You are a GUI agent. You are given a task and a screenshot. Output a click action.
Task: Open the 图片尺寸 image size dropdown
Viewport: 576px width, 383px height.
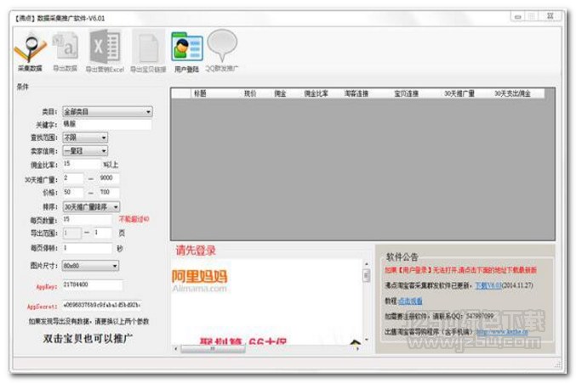(90, 265)
